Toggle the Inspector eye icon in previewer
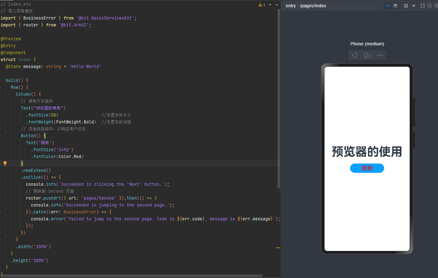Image resolution: width=438 pixels, height=278 pixels. (388, 6)
